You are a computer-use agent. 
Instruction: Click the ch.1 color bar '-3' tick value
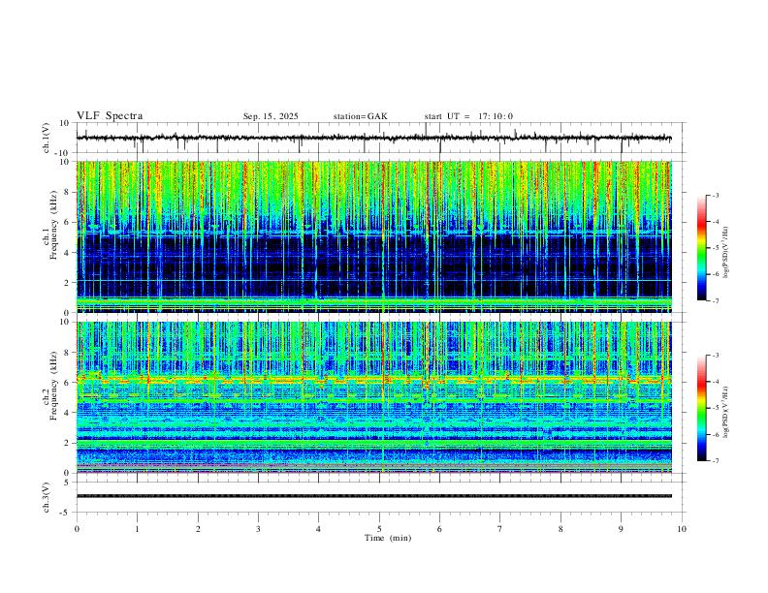pyautogui.click(x=715, y=195)
